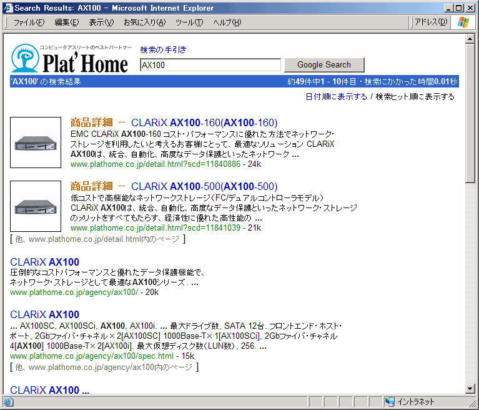Image resolution: width=479 pixels, height=410 pixels.
Task: Click the イントラネット status text
Action: (x=416, y=401)
